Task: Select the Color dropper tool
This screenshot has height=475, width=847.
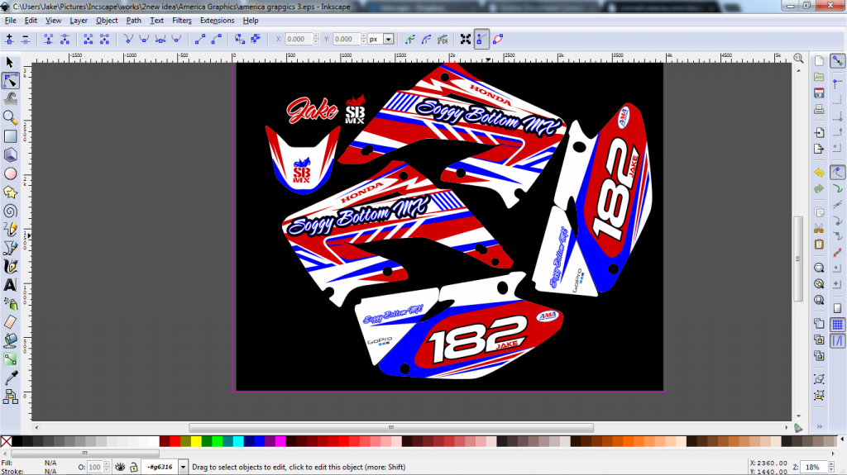Action: 10,378
